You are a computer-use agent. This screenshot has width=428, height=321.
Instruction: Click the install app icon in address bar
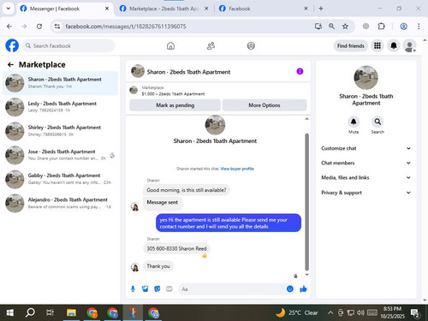click(x=318, y=27)
